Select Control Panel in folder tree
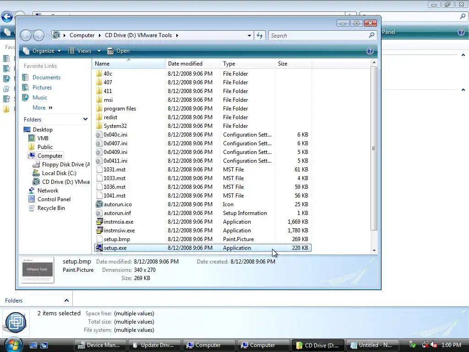Screen dimensions: 469x352 (54, 199)
